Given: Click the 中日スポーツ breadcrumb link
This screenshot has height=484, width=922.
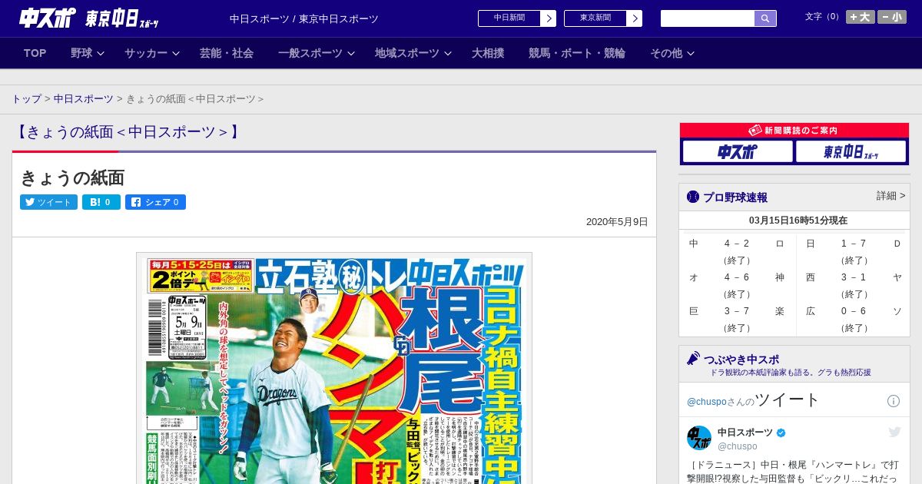Looking at the screenshot, I should pos(84,99).
